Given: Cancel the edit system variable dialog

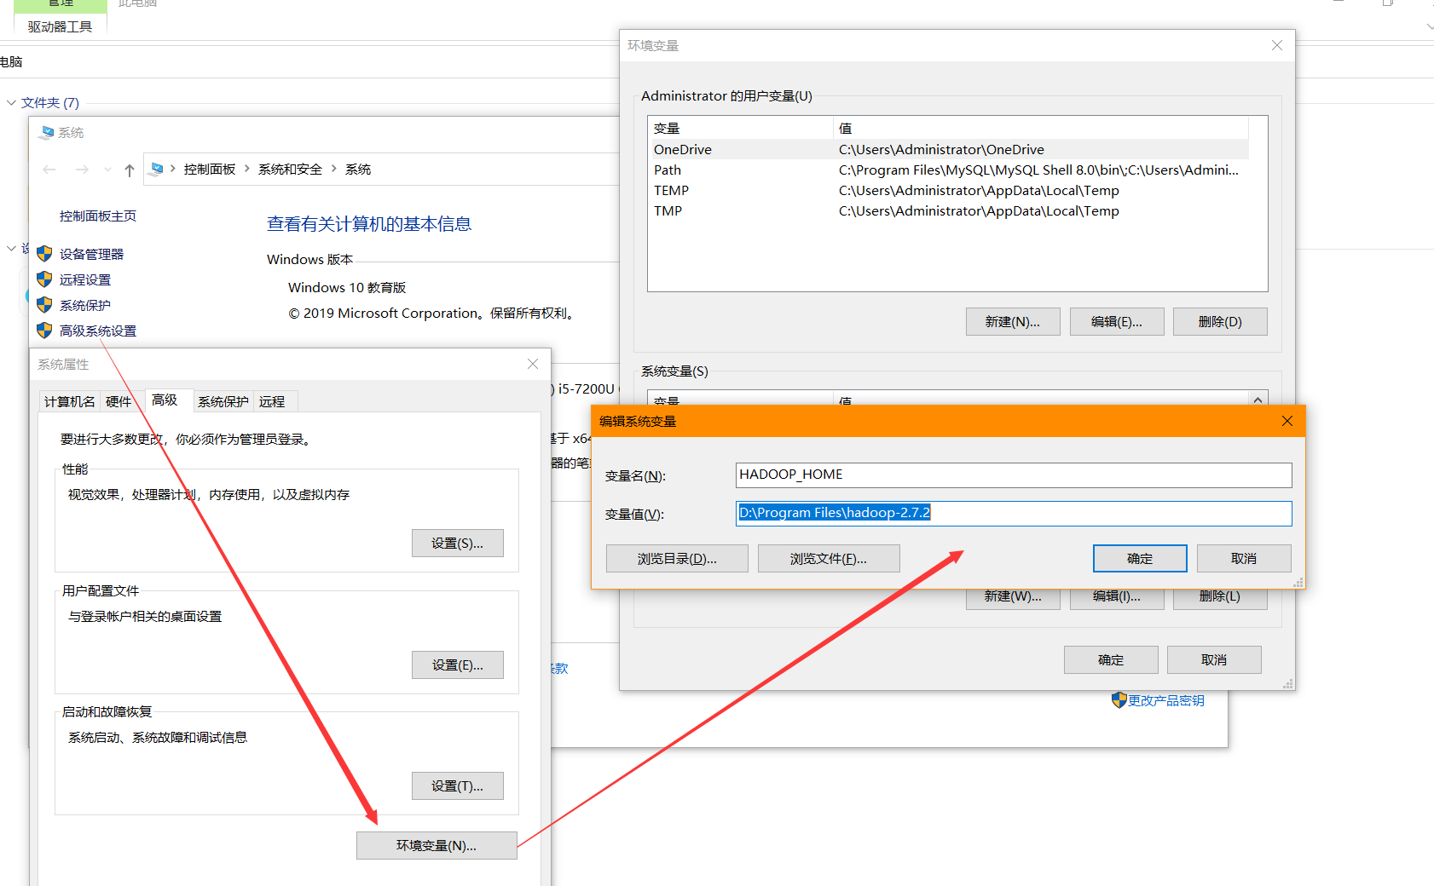Looking at the screenshot, I should tap(1244, 559).
